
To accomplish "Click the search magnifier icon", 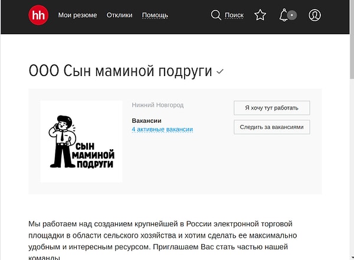I will pos(216,15).
